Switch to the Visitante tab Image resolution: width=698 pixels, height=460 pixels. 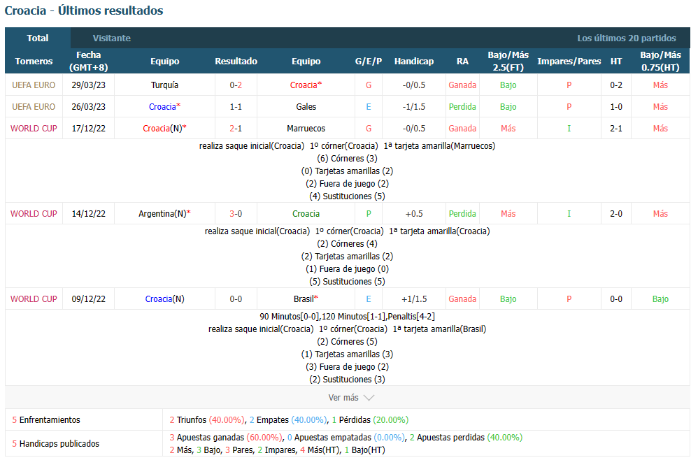(x=112, y=38)
